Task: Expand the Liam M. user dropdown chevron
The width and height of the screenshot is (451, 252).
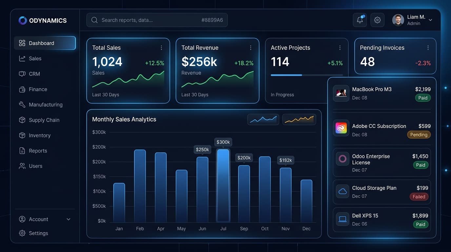Action: coord(430,20)
